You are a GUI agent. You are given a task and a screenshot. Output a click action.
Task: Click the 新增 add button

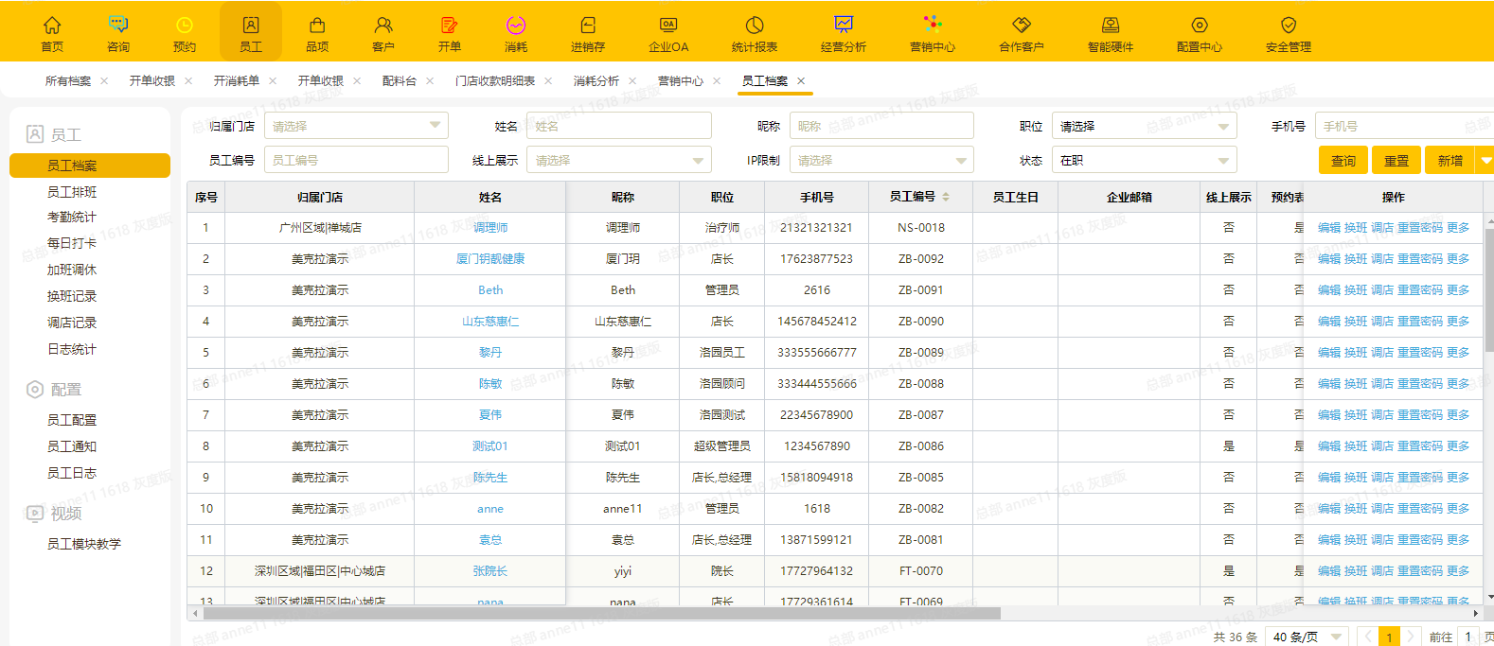tap(1450, 161)
